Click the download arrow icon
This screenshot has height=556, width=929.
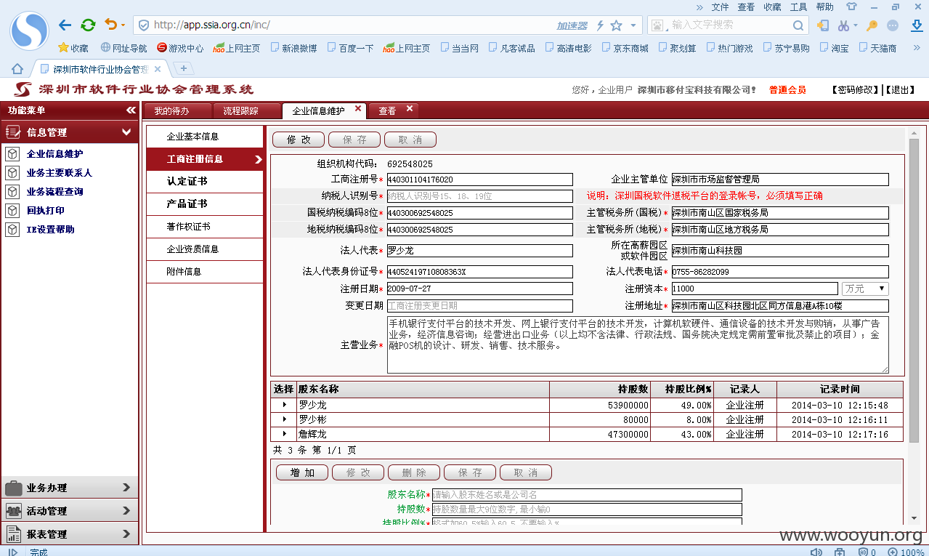917,25
